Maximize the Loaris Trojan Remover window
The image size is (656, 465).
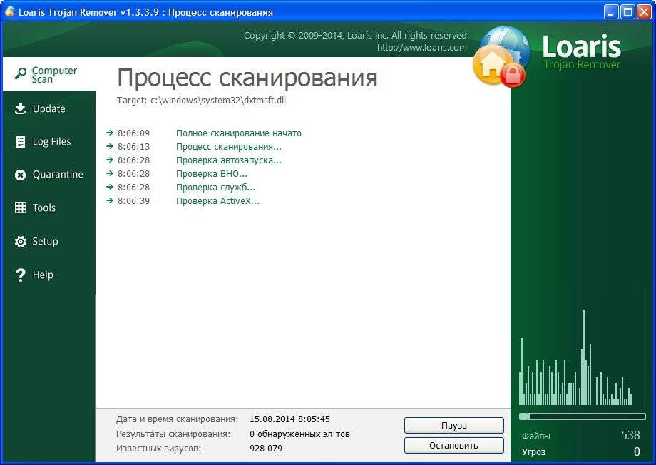627,11
